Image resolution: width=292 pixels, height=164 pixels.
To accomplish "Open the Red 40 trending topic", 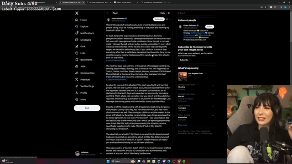I will (x=181, y=96).
